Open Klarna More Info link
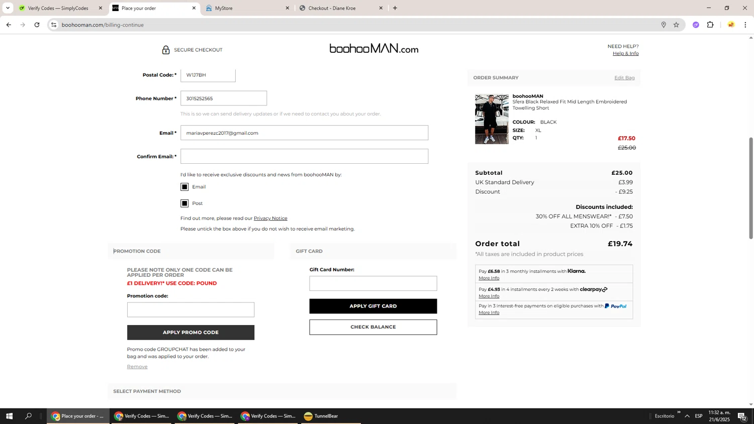The height and width of the screenshot is (424, 754). click(489, 278)
